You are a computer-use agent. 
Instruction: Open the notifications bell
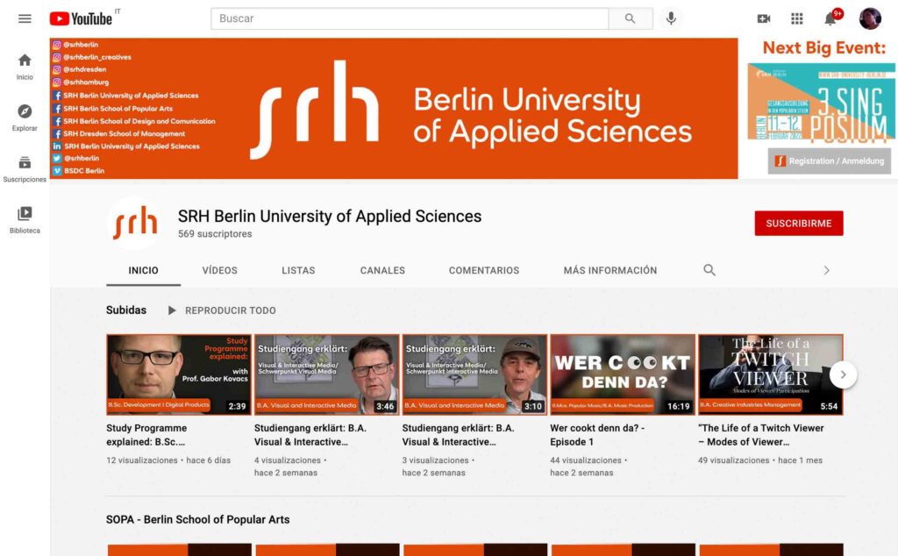[830, 19]
